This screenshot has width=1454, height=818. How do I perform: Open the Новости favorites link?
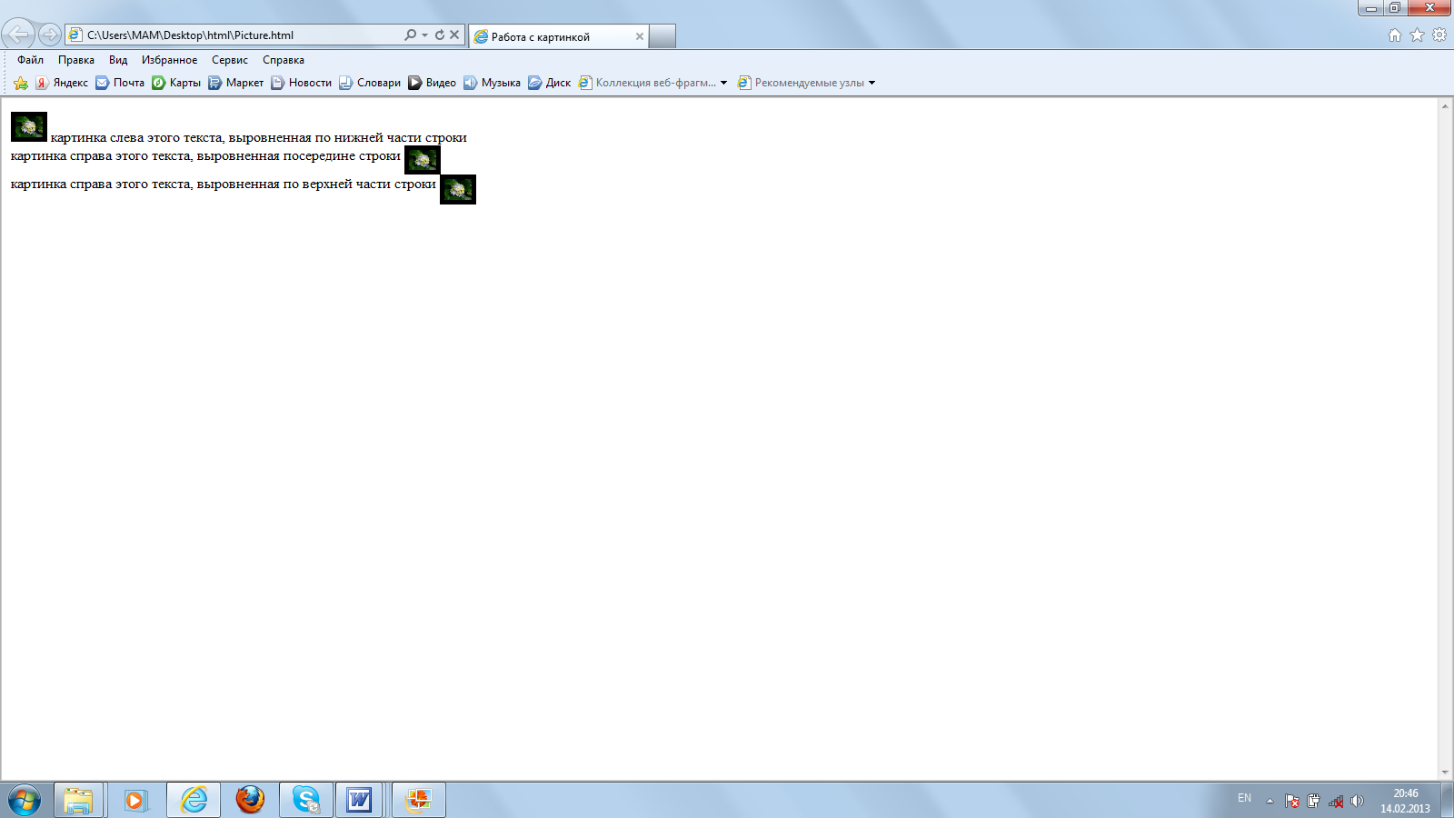pos(301,83)
